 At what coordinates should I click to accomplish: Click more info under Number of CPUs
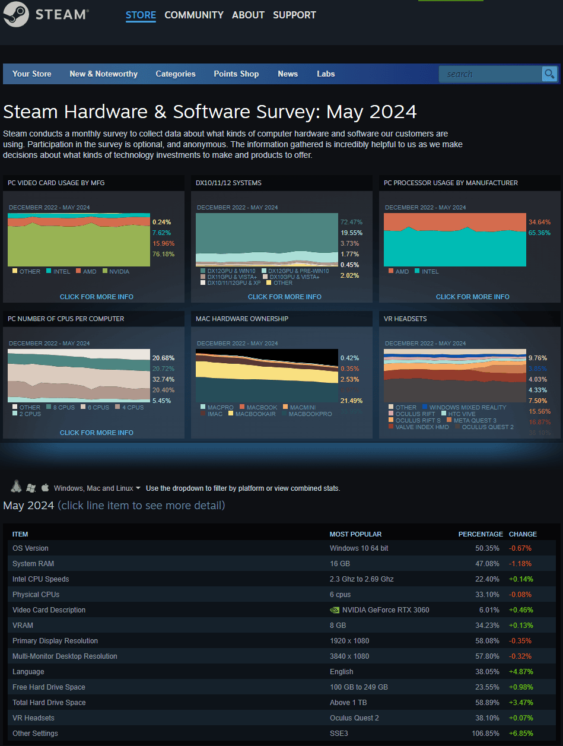point(97,433)
